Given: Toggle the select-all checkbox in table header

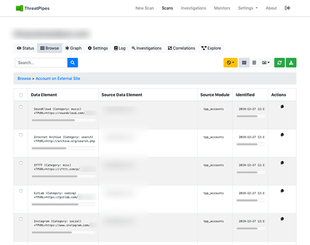Looking at the screenshot, I should 21,95.
